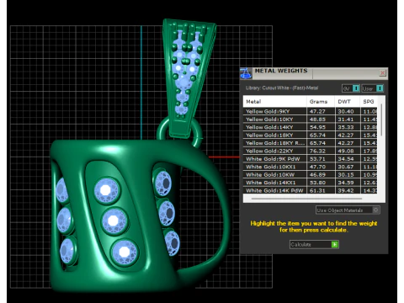Click the green mug pendant body
The width and height of the screenshot is (404, 303).
point(118,216)
